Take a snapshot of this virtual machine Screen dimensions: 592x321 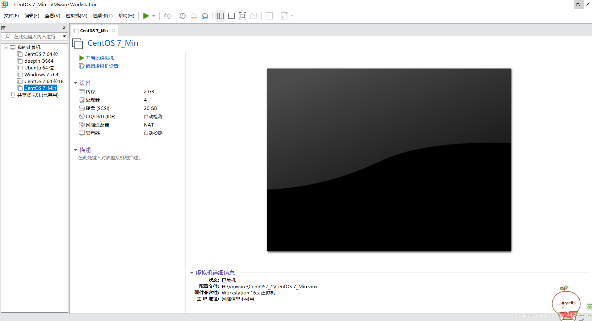coord(183,16)
